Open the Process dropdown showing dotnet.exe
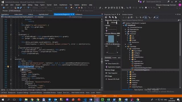Screen dimensions: 182x102 coord(20,11)
